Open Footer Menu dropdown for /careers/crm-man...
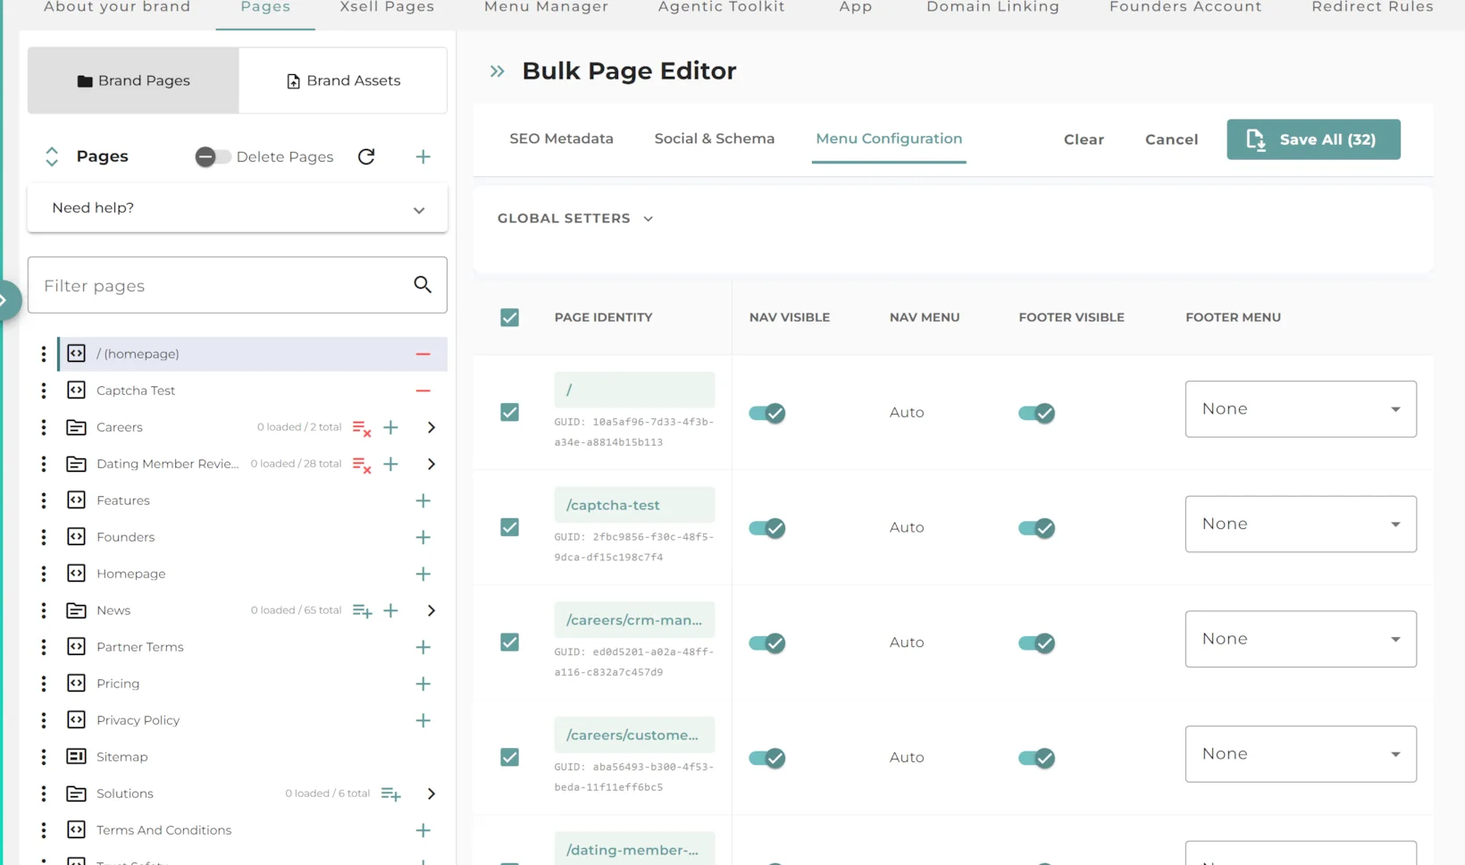1465x865 pixels. click(x=1301, y=639)
